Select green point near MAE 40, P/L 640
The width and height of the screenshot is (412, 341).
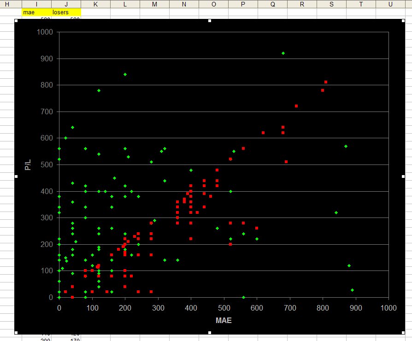72,128
